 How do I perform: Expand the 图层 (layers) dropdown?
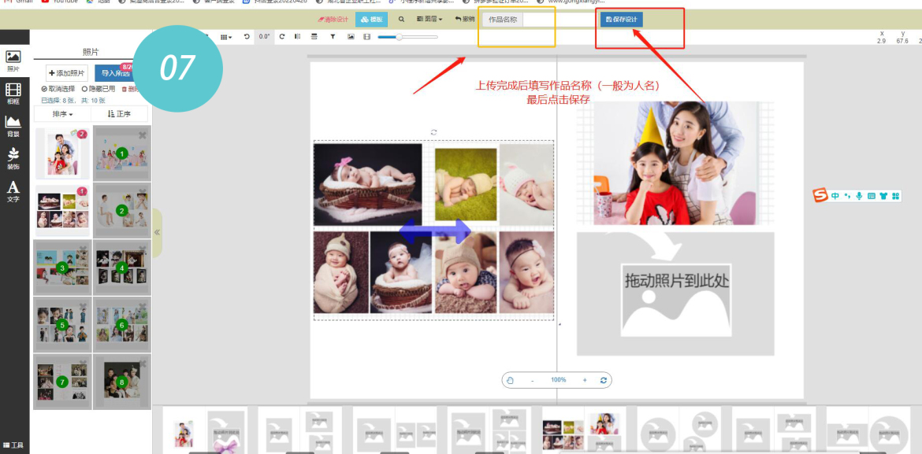tap(429, 19)
